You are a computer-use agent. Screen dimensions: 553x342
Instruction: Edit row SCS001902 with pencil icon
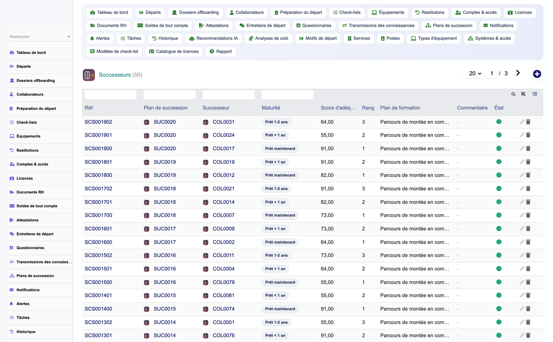click(522, 122)
